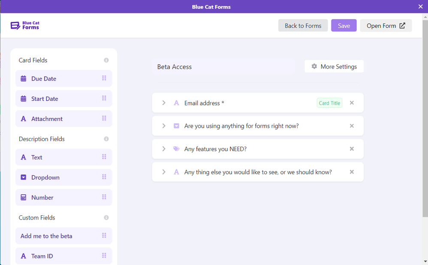Click the Start Date calendar icon
This screenshot has width=428, height=265.
tap(24, 99)
